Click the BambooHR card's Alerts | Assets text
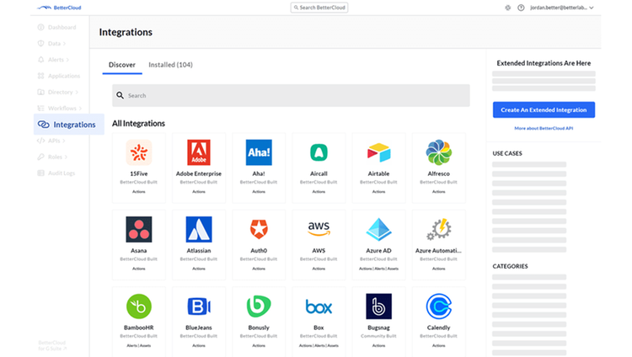The height and width of the screenshot is (357, 632). pos(139,345)
